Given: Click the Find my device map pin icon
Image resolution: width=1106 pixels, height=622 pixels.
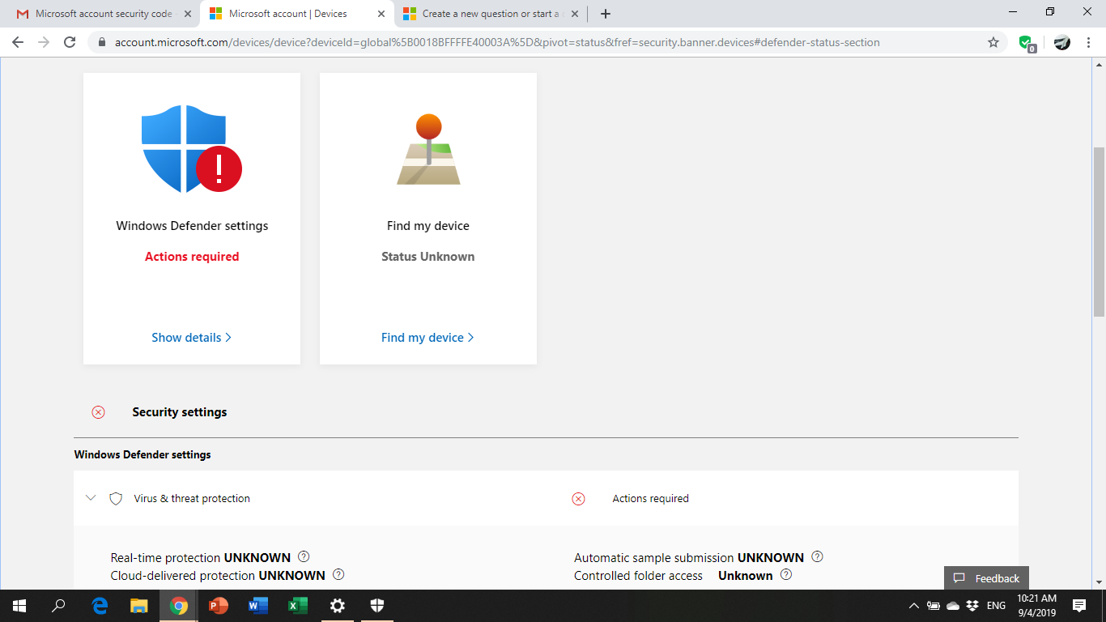Looking at the screenshot, I should coord(428,149).
